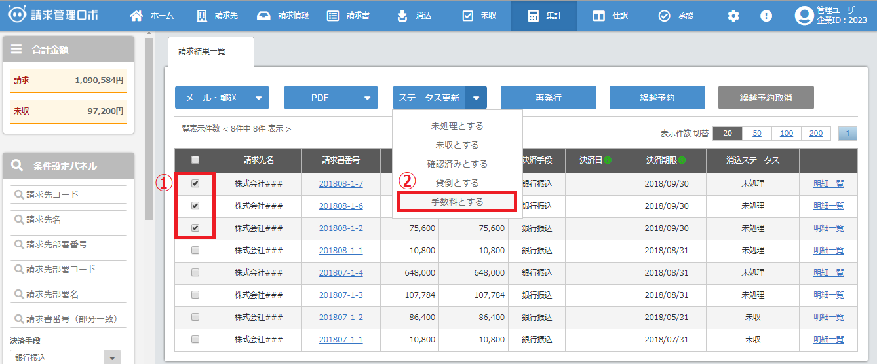Image resolution: width=877 pixels, height=364 pixels.
Task: Go to ホーム in the top navigation
Action: click(151, 16)
